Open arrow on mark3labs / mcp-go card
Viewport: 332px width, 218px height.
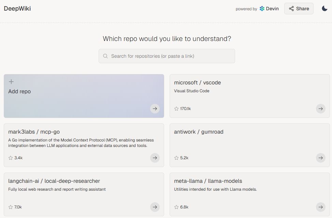click(155, 158)
